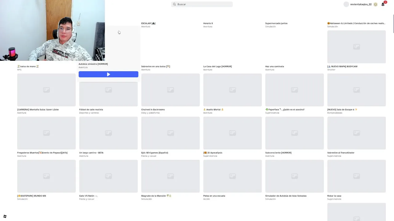Open [SKATEPARK] MUNDO MX title
Viewport: 394px width, 221px height.
pyautogui.click(x=32, y=196)
